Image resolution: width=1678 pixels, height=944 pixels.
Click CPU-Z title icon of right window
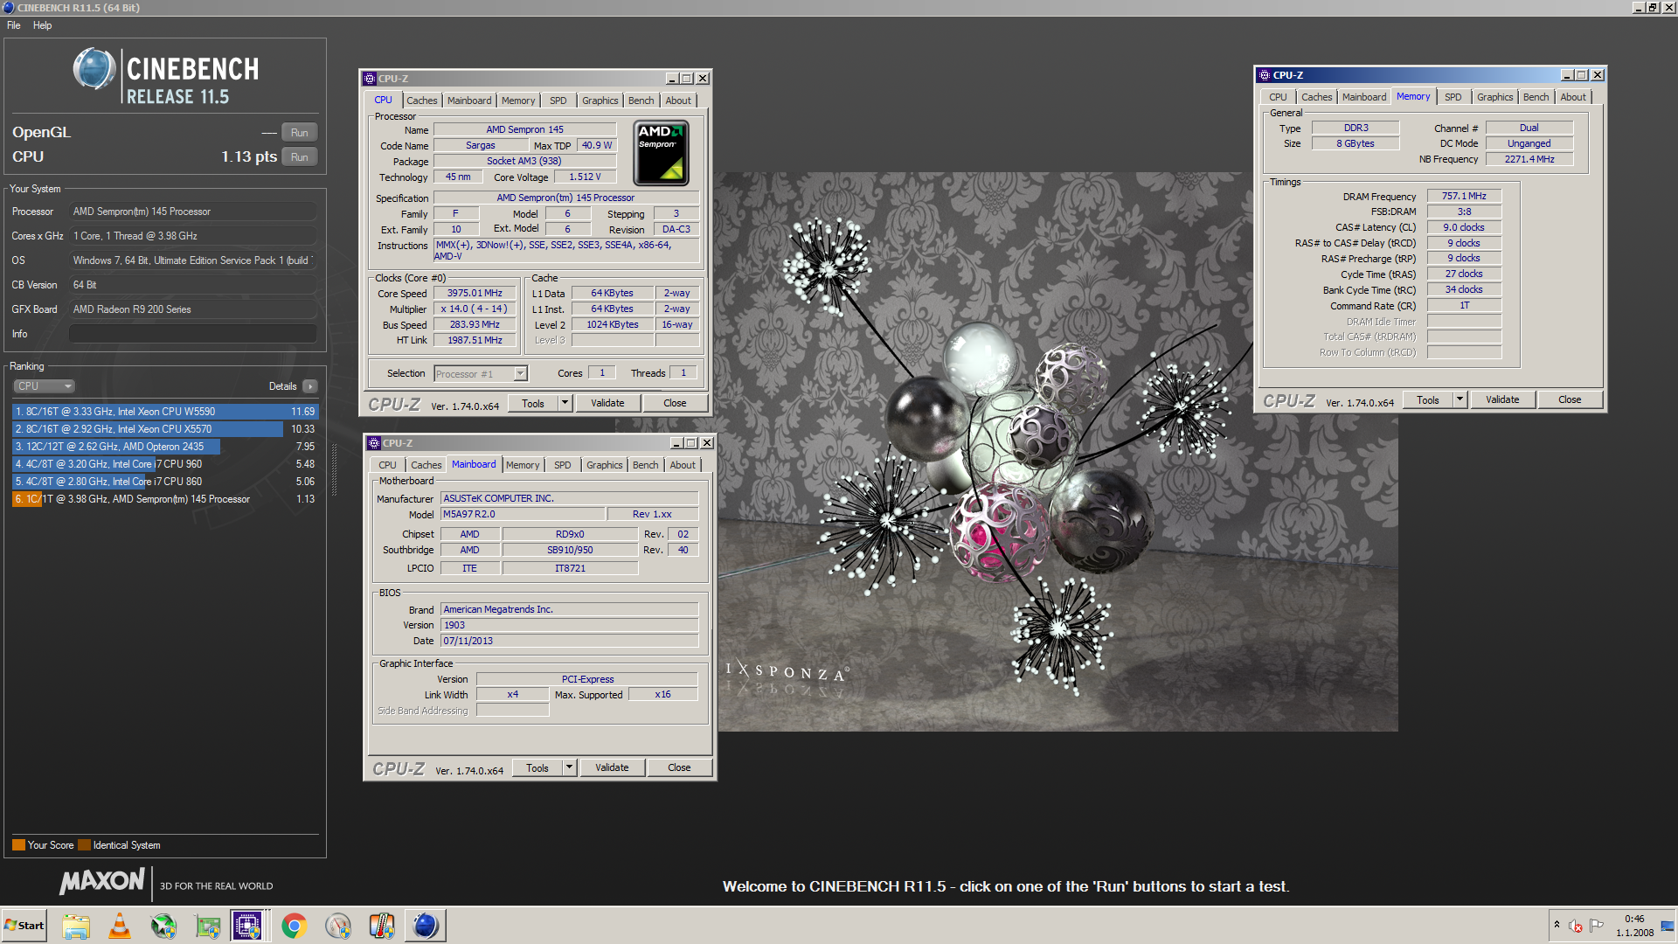click(x=1265, y=75)
